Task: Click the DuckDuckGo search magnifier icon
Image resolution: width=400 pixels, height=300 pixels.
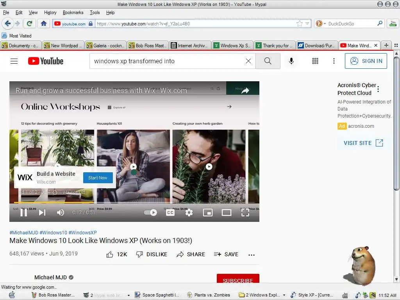Action: pyautogui.click(x=380, y=23)
